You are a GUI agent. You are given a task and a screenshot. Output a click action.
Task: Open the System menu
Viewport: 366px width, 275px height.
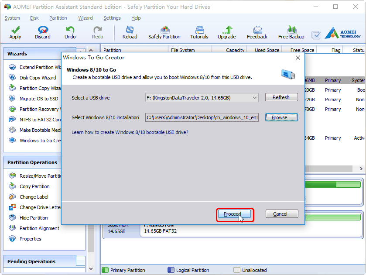pyautogui.click(x=12, y=18)
